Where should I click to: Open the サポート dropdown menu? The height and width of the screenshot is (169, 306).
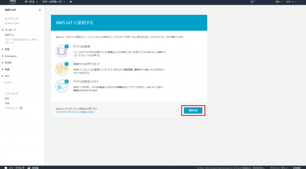291,2
